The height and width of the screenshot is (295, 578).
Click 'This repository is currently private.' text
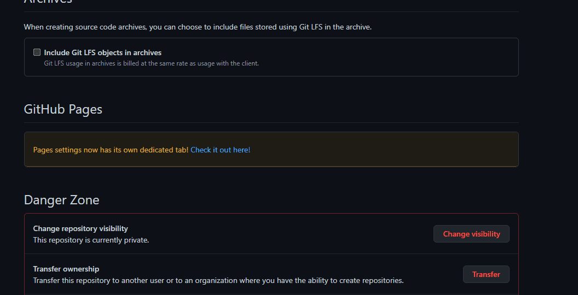click(x=91, y=240)
